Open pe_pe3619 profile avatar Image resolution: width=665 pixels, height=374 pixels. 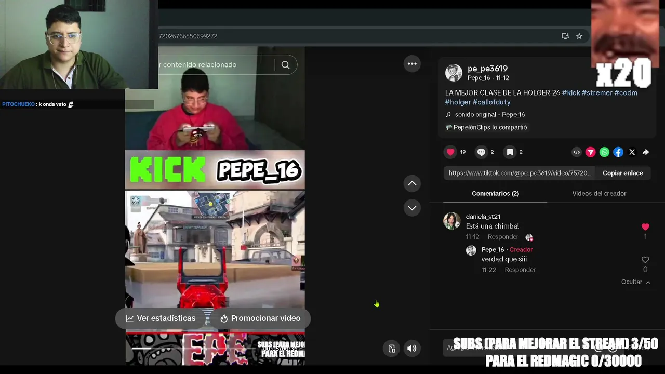click(454, 73)
